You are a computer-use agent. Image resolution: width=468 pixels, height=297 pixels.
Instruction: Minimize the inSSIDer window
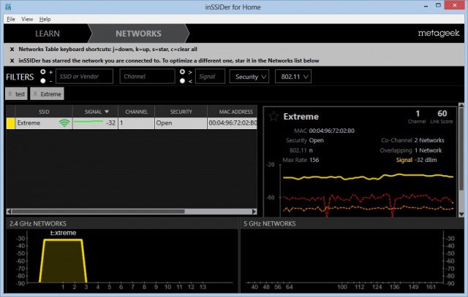click(426, 6)
